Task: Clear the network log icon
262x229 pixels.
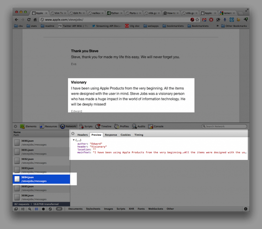Action: [x=50, y=209]
